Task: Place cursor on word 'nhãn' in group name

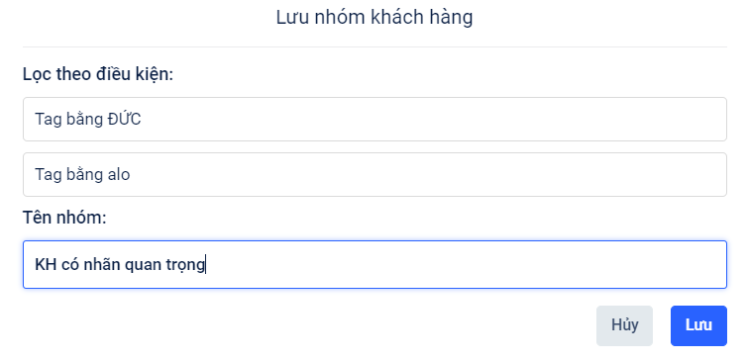Action: tap(102, 265)
